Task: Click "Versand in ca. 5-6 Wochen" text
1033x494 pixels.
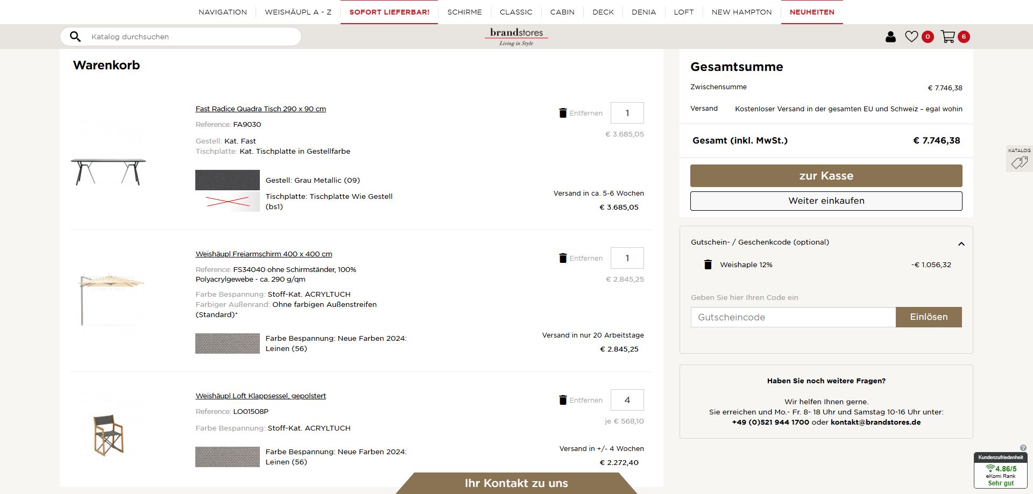Action: click(599, 194)
